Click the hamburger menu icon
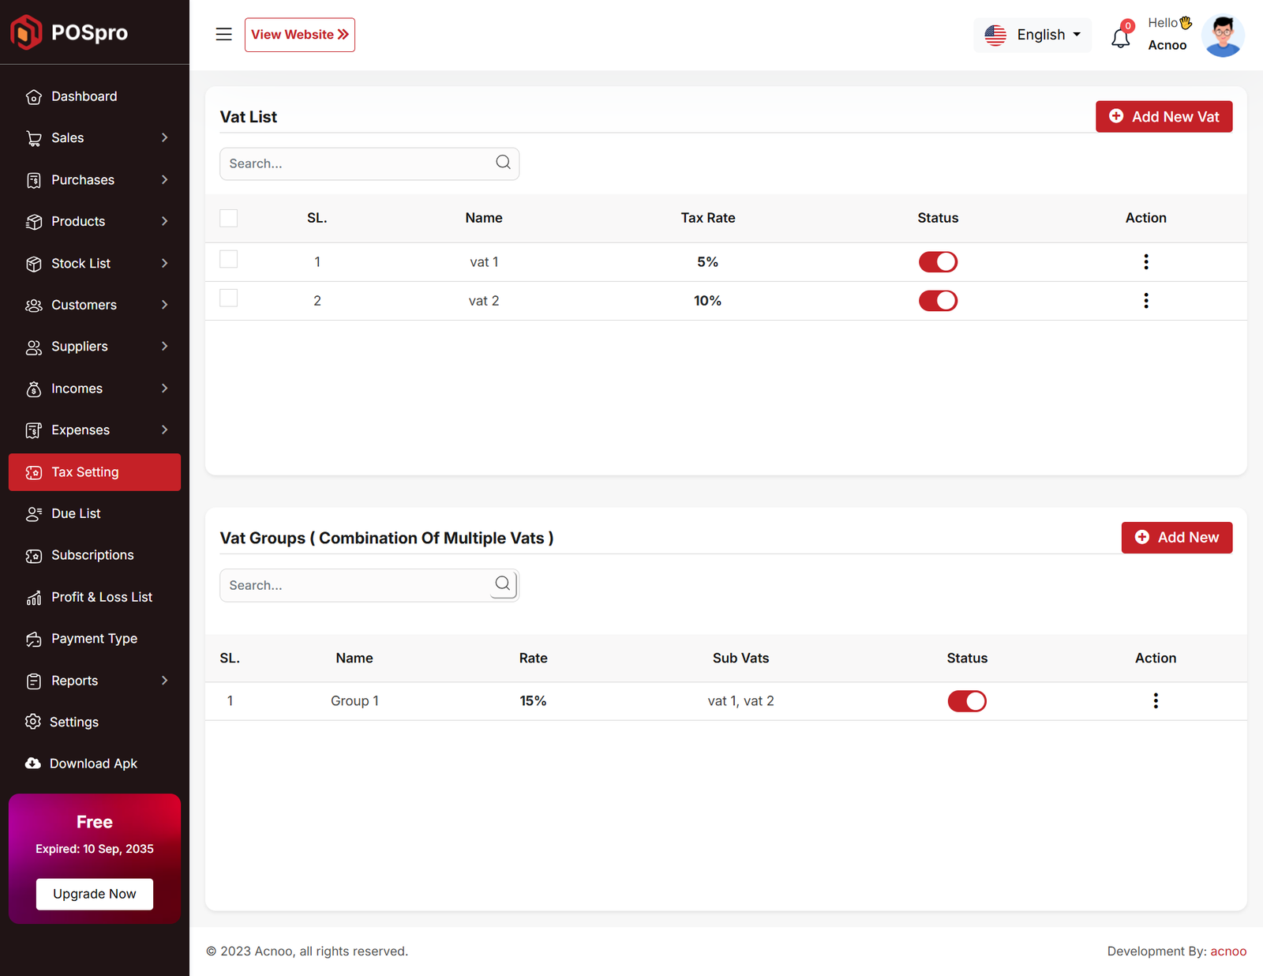The height and width of the screenshot is (976, 1263). pyautogui.click(x=223, y=35)
